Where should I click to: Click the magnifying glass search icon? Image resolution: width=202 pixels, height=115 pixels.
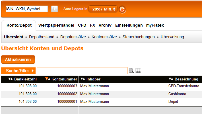pos(131,71)
